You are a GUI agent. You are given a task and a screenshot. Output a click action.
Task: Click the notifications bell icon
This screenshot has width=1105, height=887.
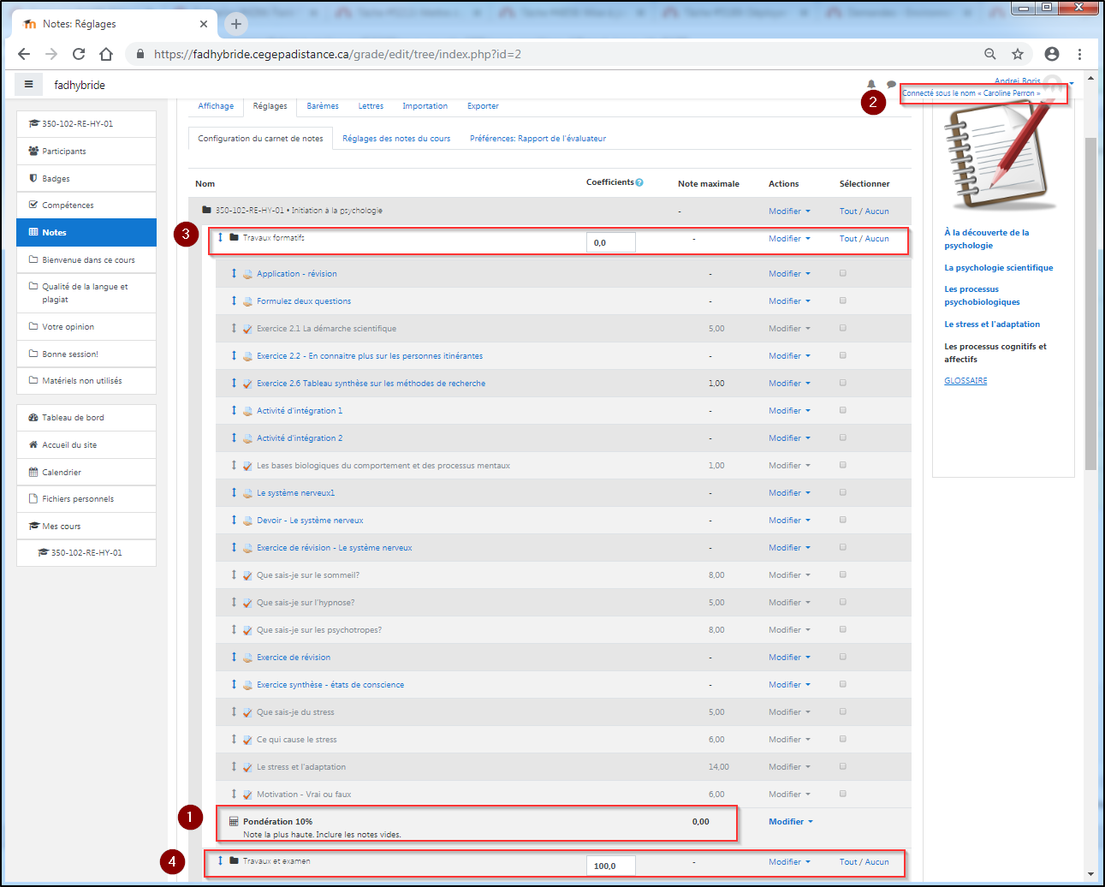pyautogui.click(x=871, y=84)
